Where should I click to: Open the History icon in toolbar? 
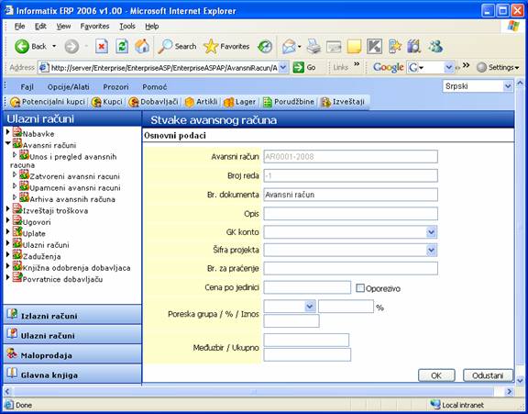(265, 47)
